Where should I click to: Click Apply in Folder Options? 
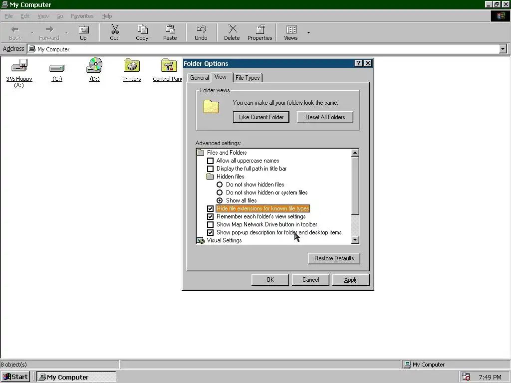click(x=351, y=280)
